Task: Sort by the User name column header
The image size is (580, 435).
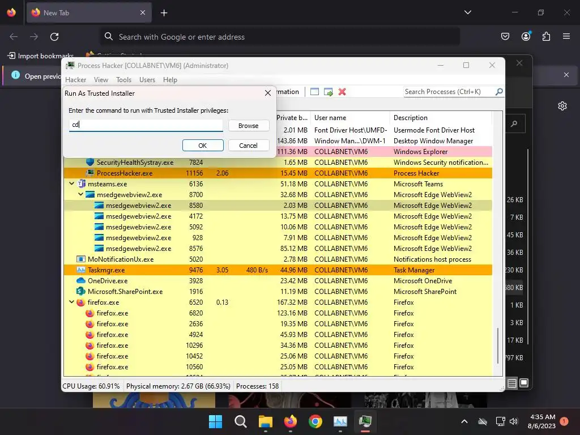Action: point(349,118)
